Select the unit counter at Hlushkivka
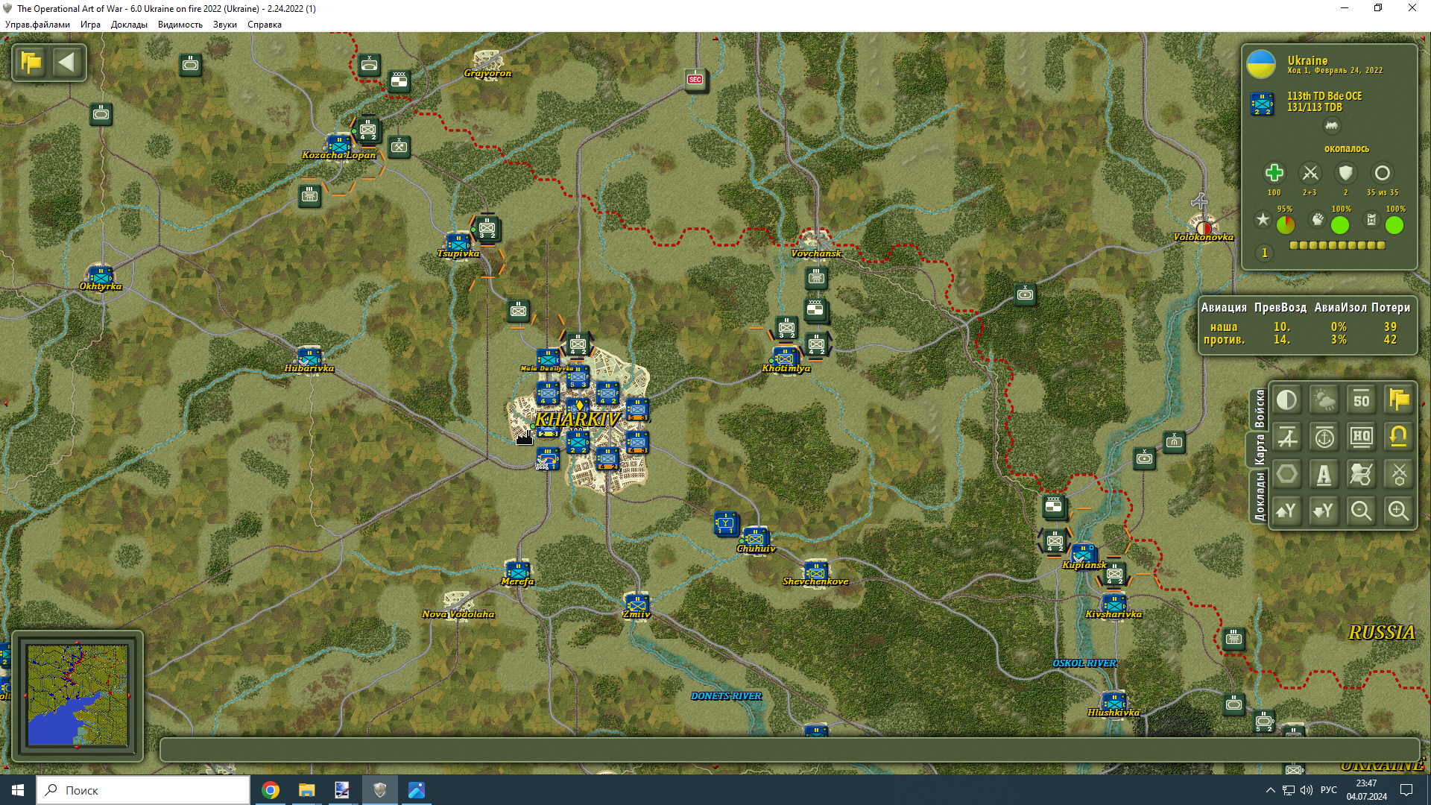The height and width of the screenshot is (805, 1431). 1113,701
